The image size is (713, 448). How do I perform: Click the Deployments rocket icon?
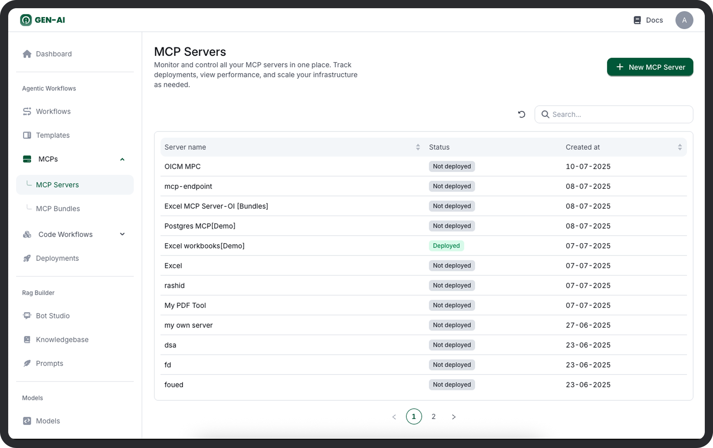tap(27, 258)
